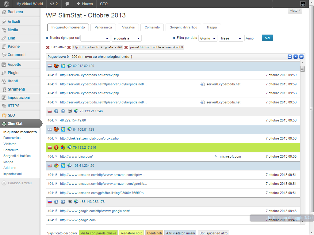
Task: Click referrer icon beside server6.cyberpods.net at 09:59
Action: pos(202,84)
